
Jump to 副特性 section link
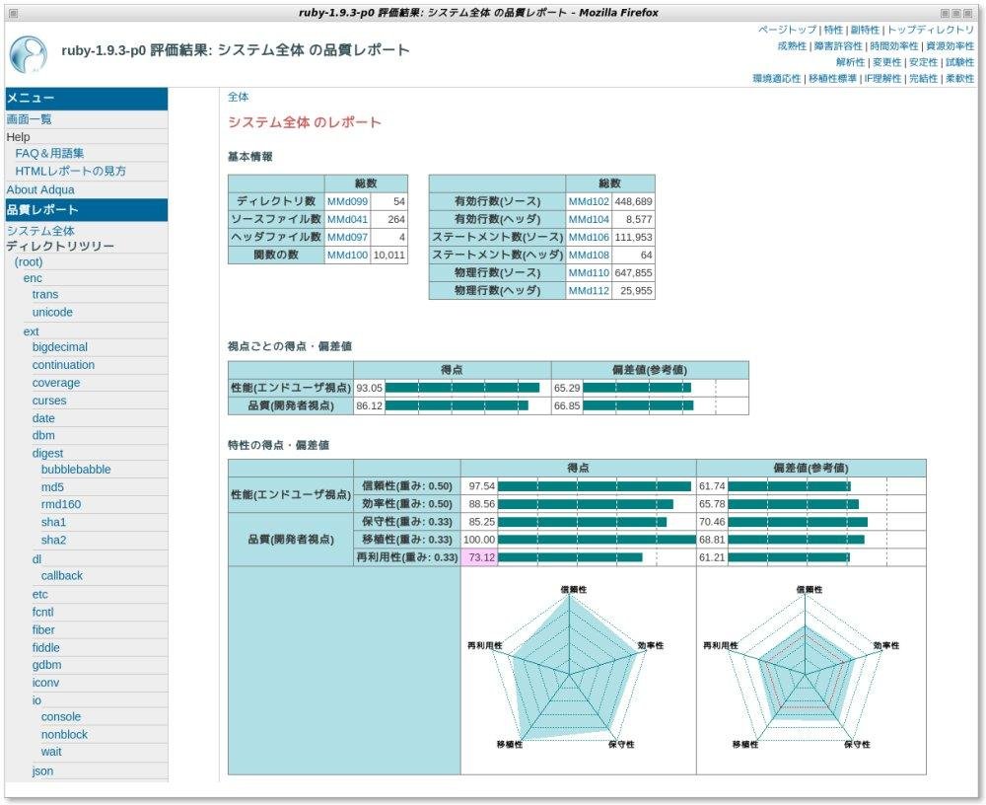click(x=865, y=30)
